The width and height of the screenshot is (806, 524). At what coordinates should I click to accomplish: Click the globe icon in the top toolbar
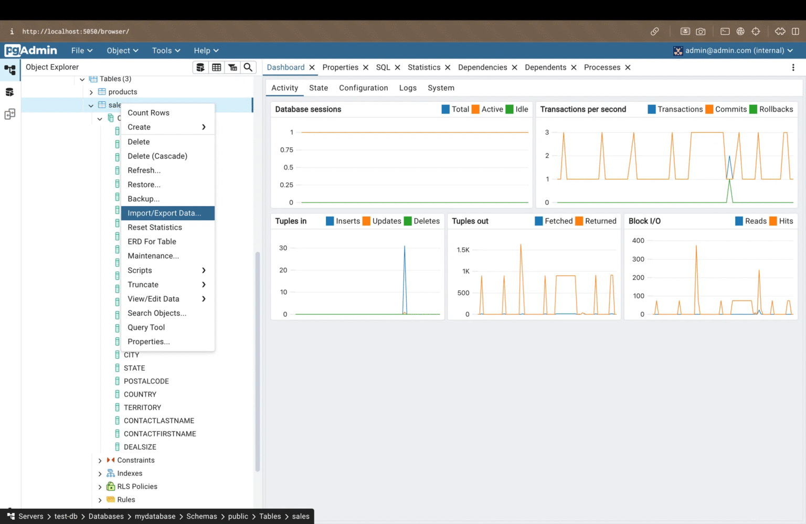click(740, 31)
